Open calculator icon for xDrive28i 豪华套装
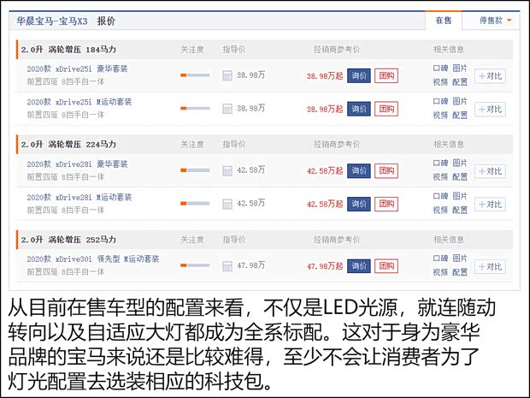530x398 pixels. pyautogui.click(x=227, y=170)
